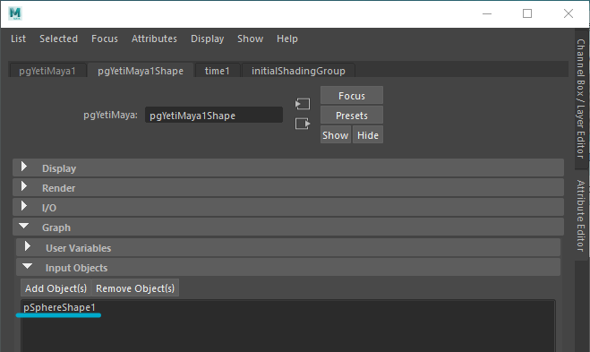This screenshot has height=352, width=590.
Task: Expand the User Variables subsection
Action: 288,247
